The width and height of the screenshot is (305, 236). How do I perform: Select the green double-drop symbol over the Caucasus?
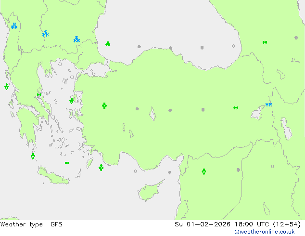(x=265, y=42)
